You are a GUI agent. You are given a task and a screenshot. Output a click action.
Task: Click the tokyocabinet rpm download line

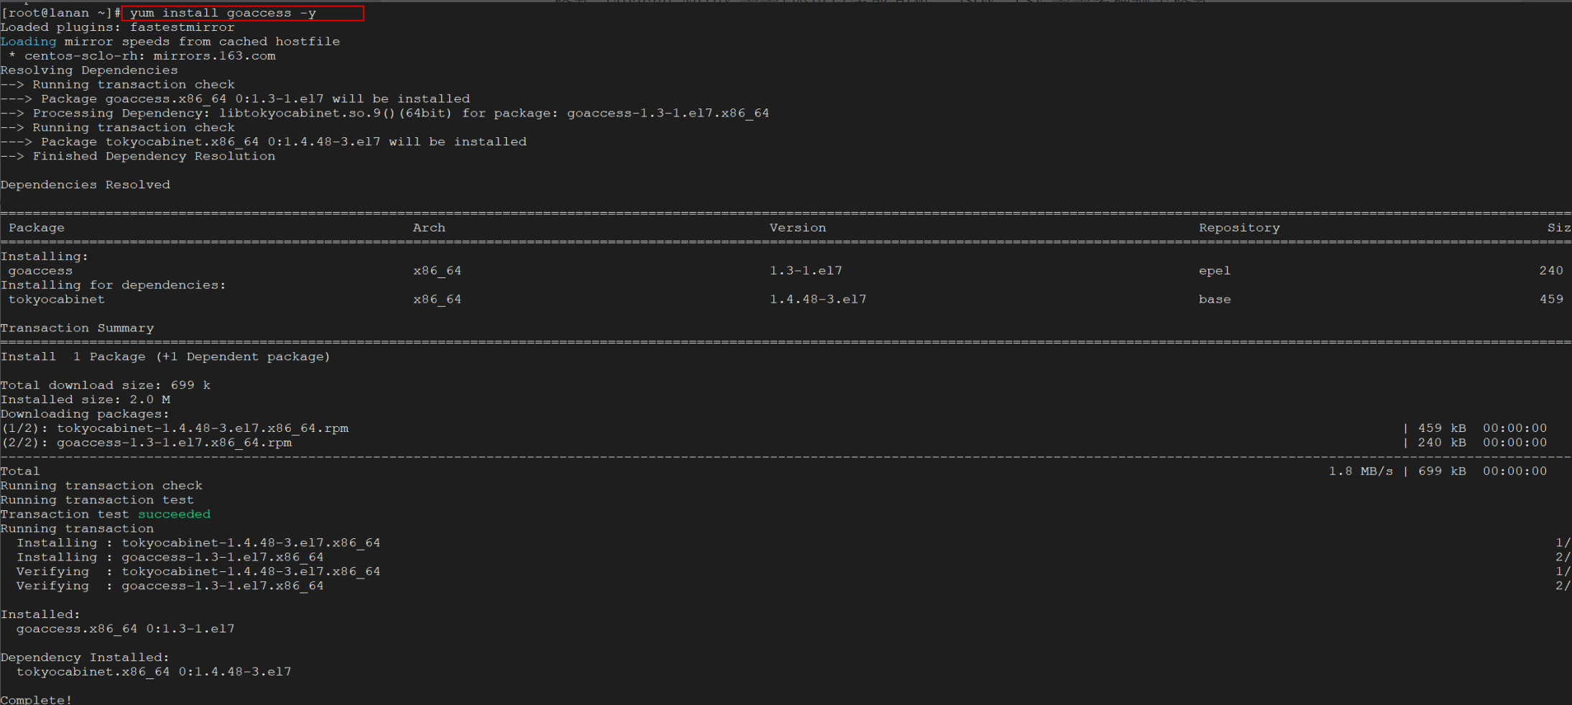point(175,428)
